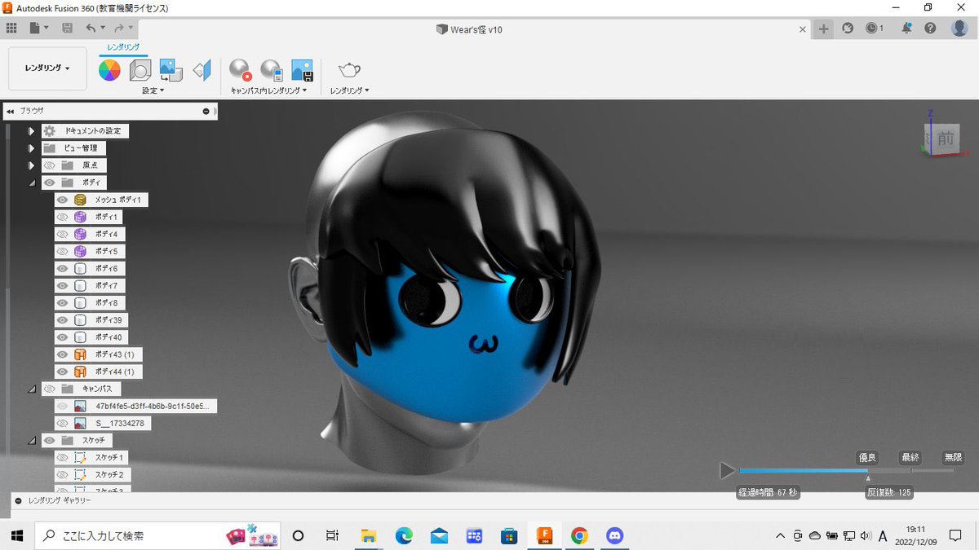Click the Capture Image save icon
The height and width of the screenshot is (550, 979).
point(302,70)
